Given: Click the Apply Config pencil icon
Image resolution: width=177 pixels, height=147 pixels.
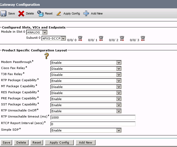Looking at the screenshot, I should pyautogui.click(x=59, y=14).
